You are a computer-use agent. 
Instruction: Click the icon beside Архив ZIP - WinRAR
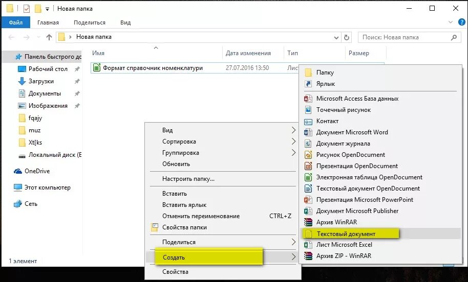[x=308, y=256]
